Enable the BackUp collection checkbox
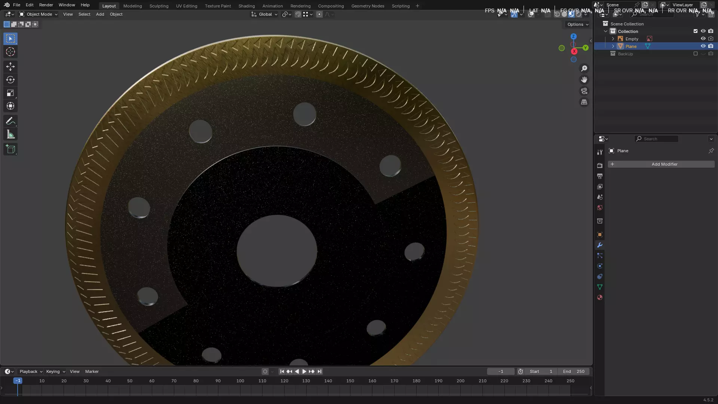The image size is (718, 404). (696, 53)
